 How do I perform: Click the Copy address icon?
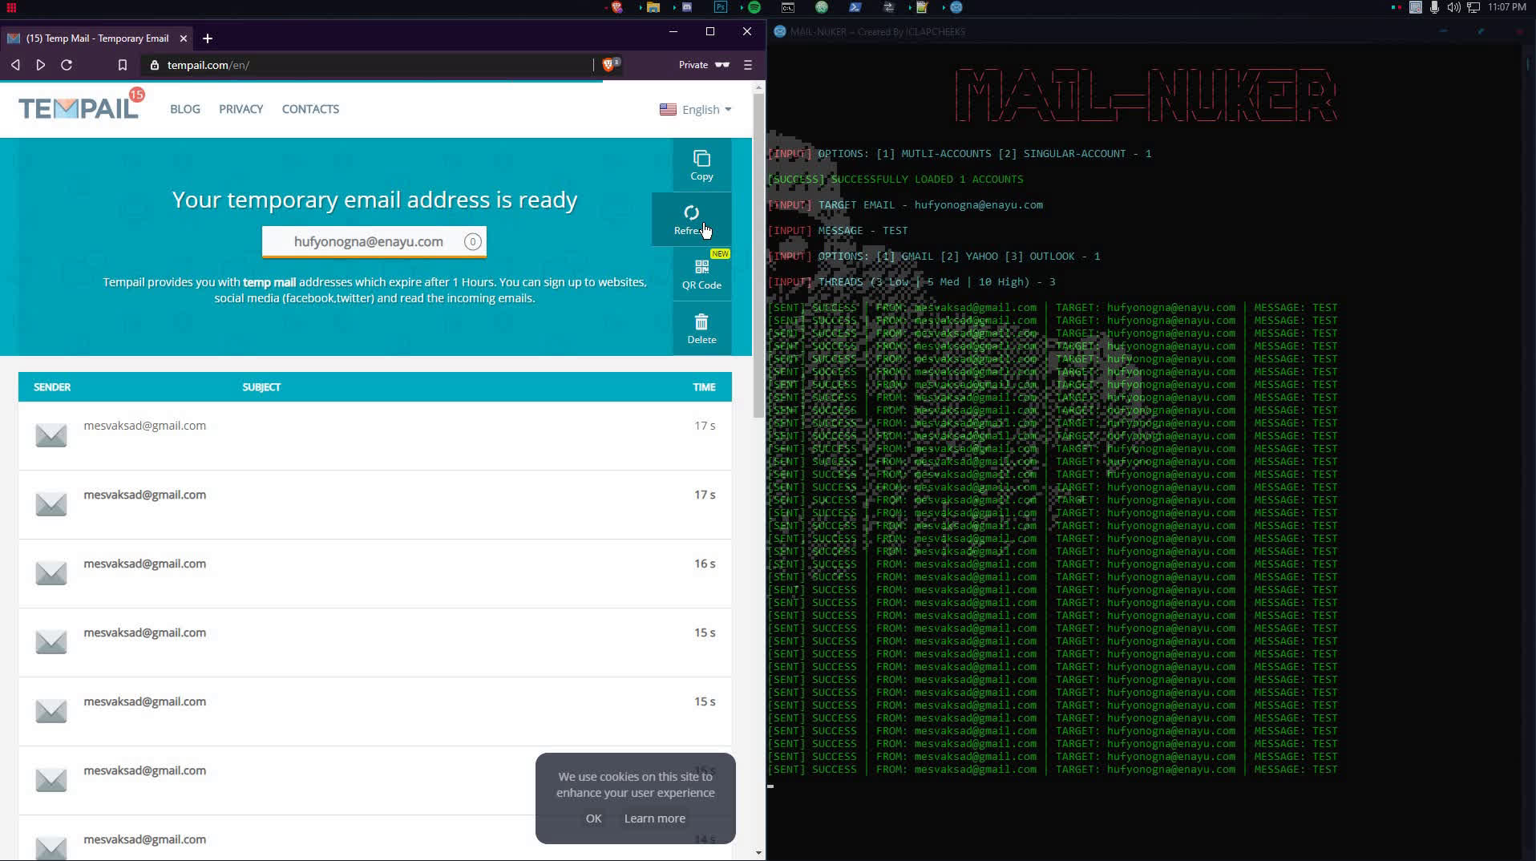pos(701,160)
